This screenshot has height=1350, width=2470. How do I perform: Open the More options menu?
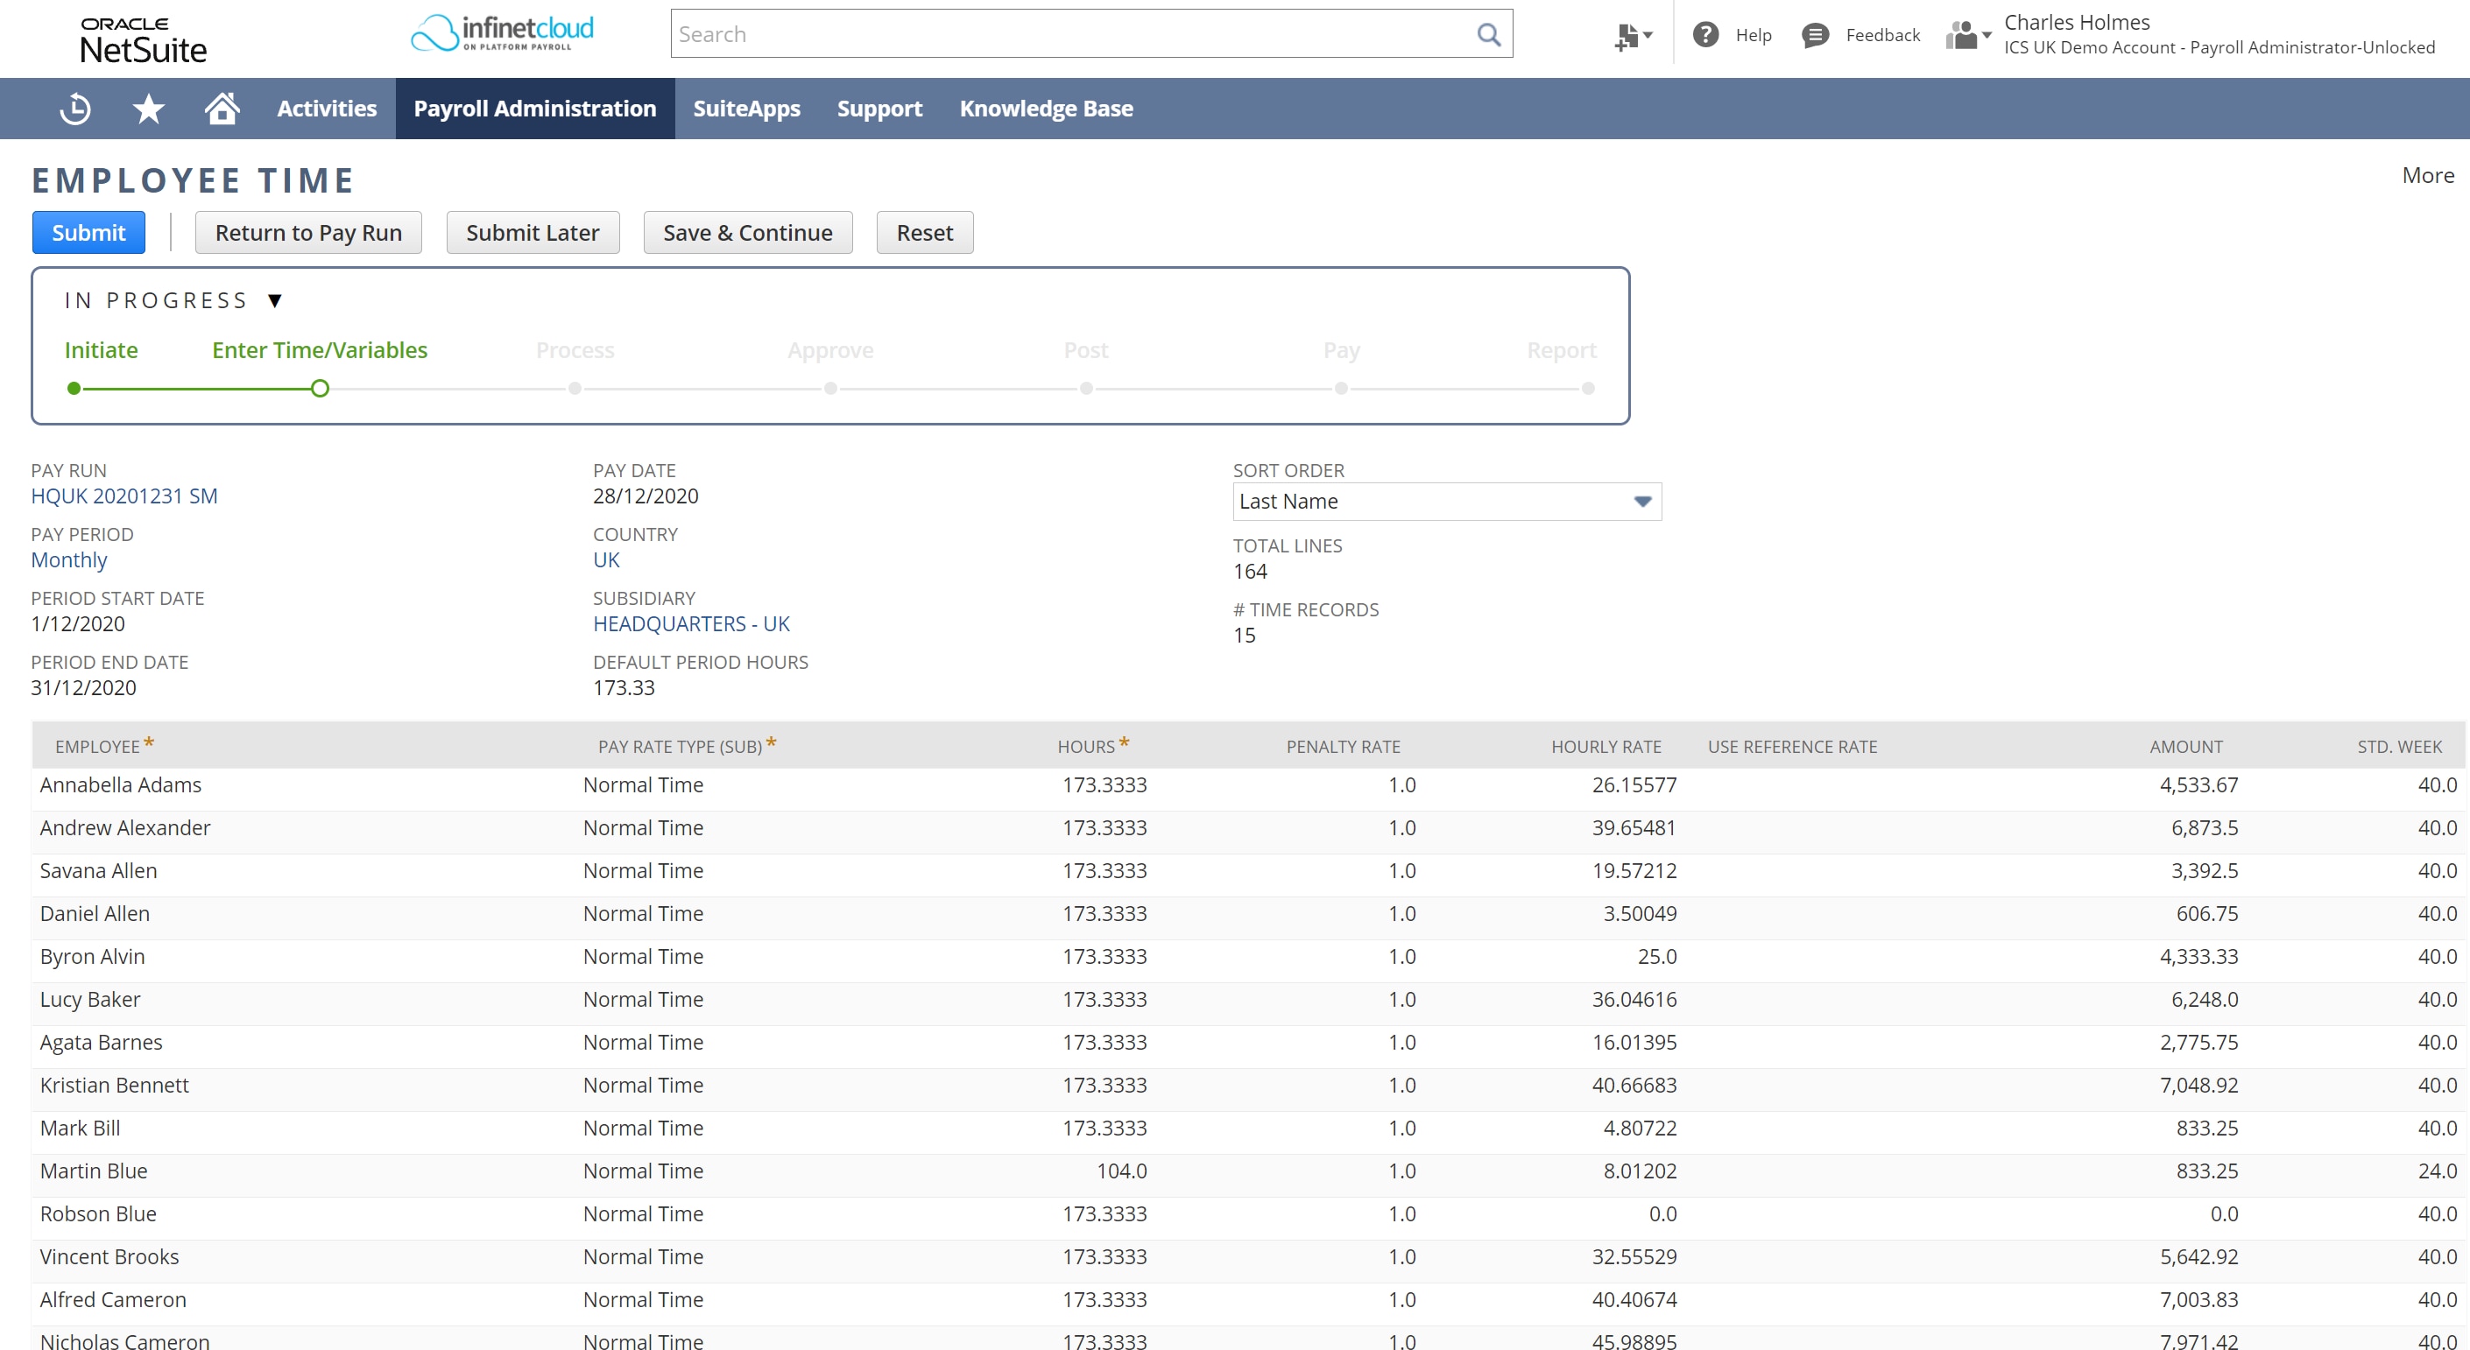click(x=2427, y=175)
